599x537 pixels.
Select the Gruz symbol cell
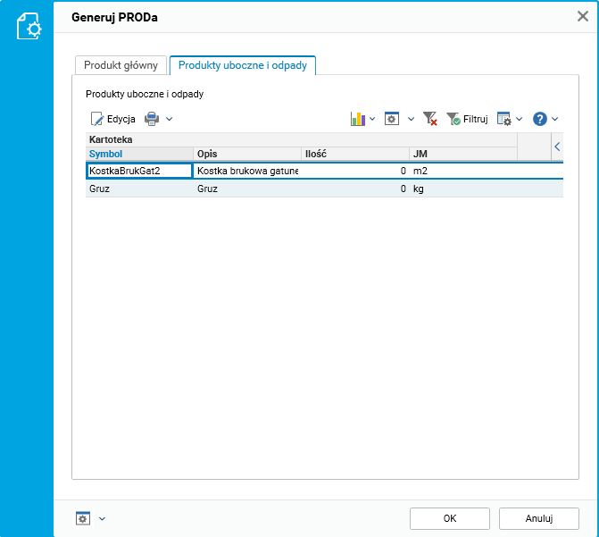pos(139,189)
